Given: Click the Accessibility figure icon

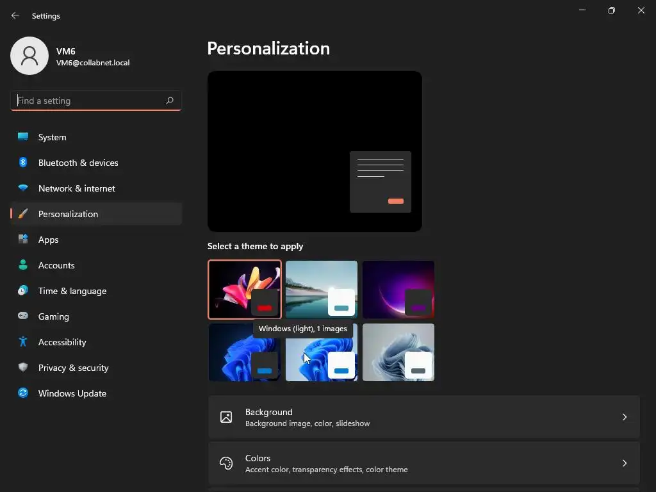Looking at the screenshot, I should (23, 342).
